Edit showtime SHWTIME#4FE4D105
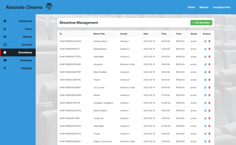The width and height of the screenshot is (236, 145). click(x=205, y=126)
